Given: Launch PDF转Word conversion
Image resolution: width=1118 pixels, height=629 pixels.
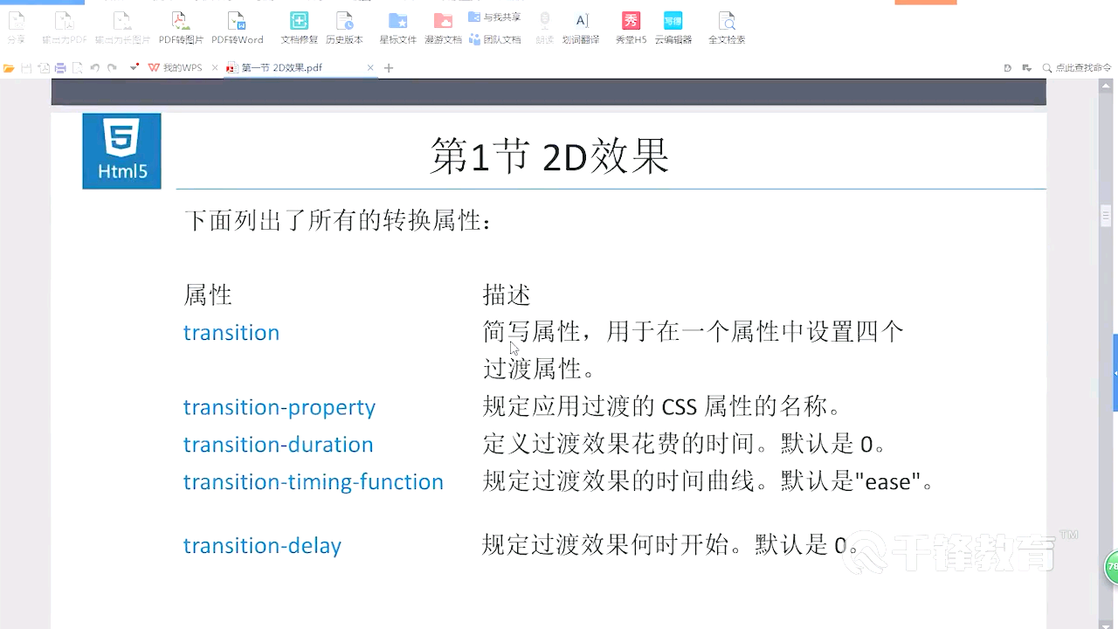Looking at the screenshot, I should [237, 26].
